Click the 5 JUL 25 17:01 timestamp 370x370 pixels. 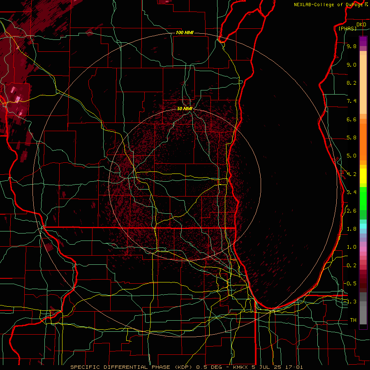coord(277,367)
